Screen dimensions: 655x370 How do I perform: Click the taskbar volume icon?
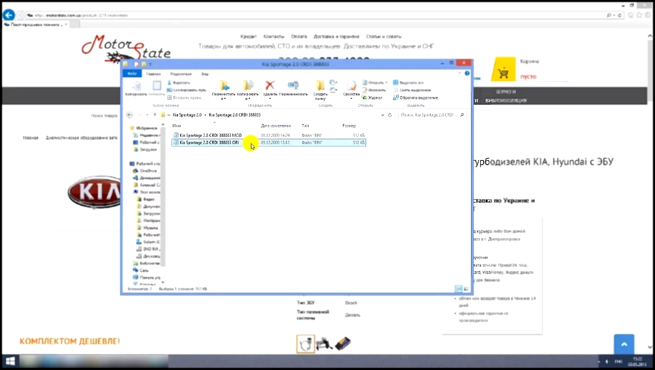pyautogui.click(x=607, y=361)
